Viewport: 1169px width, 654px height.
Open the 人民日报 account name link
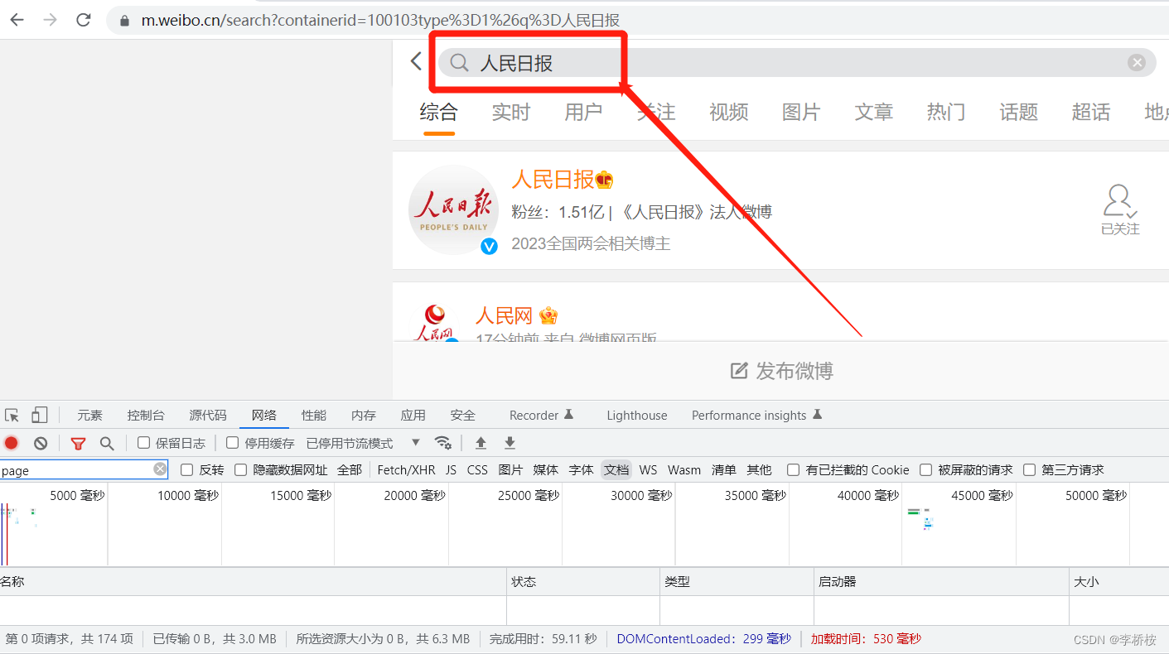[553, 179]
